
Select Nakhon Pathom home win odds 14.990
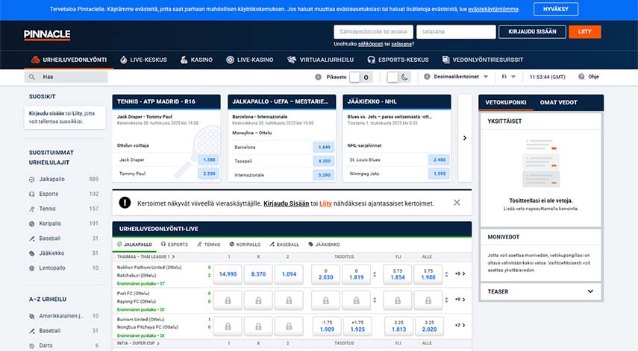(x=228, y=274)
